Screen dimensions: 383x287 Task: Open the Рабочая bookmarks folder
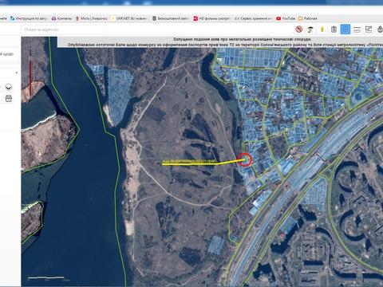(x=308, y=18)
